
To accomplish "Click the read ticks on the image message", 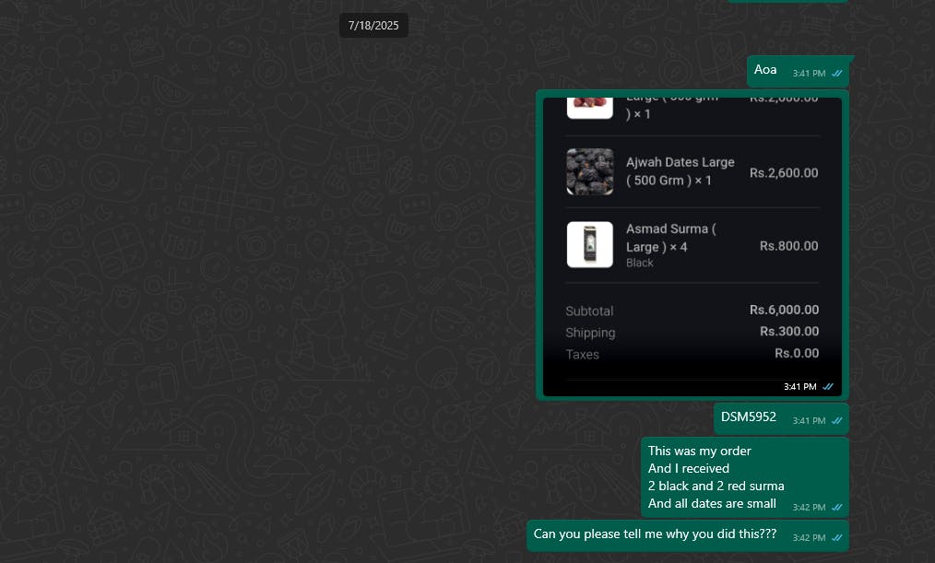I will 828,387.
